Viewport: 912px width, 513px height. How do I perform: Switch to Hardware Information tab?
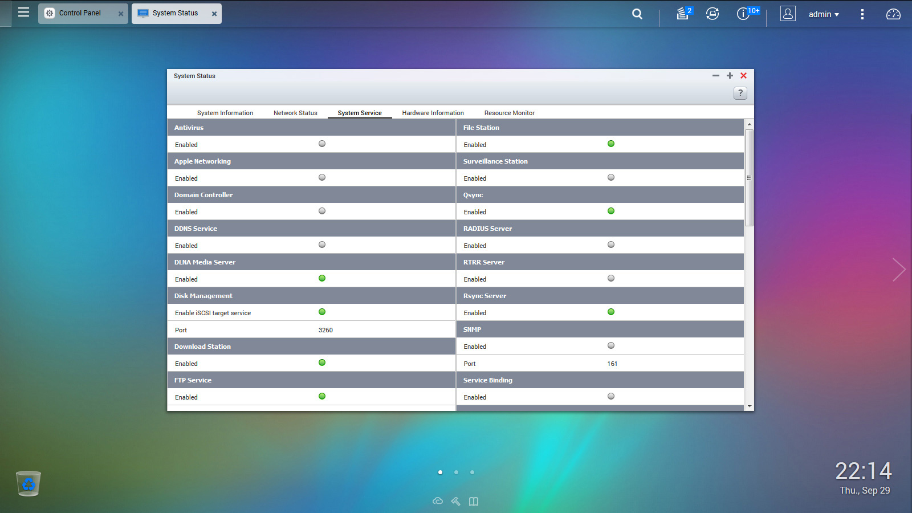point(433,113)
